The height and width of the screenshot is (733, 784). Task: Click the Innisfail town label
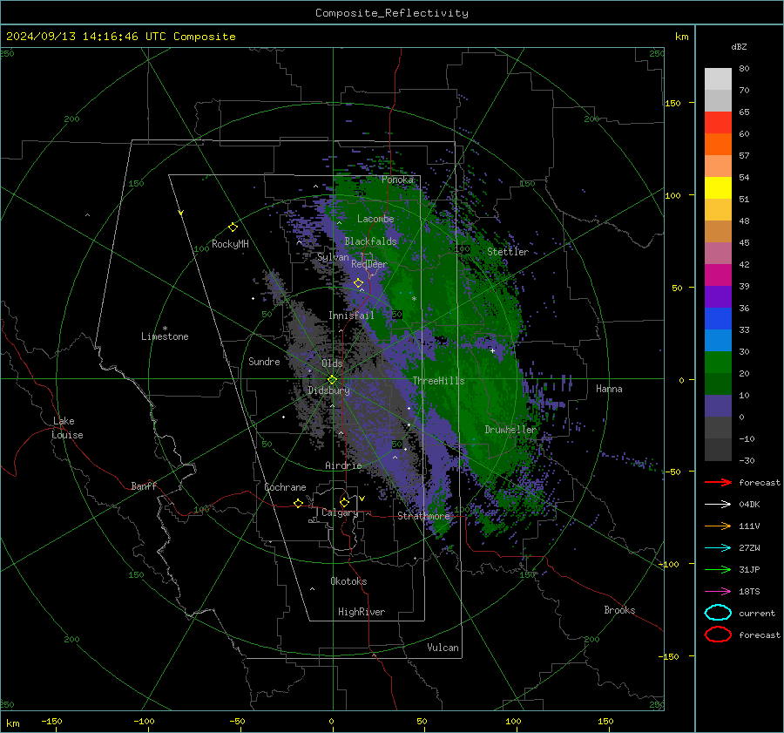tap(351, 316)
